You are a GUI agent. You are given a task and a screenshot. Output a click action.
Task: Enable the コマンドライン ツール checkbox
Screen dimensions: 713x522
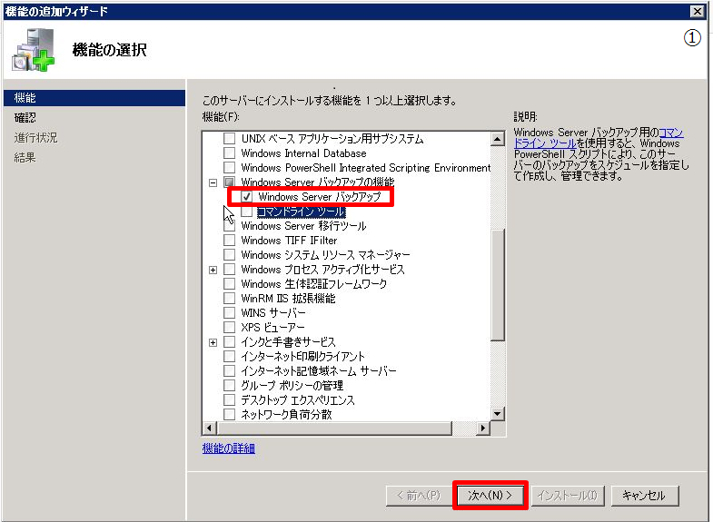[x=246, y=212]
